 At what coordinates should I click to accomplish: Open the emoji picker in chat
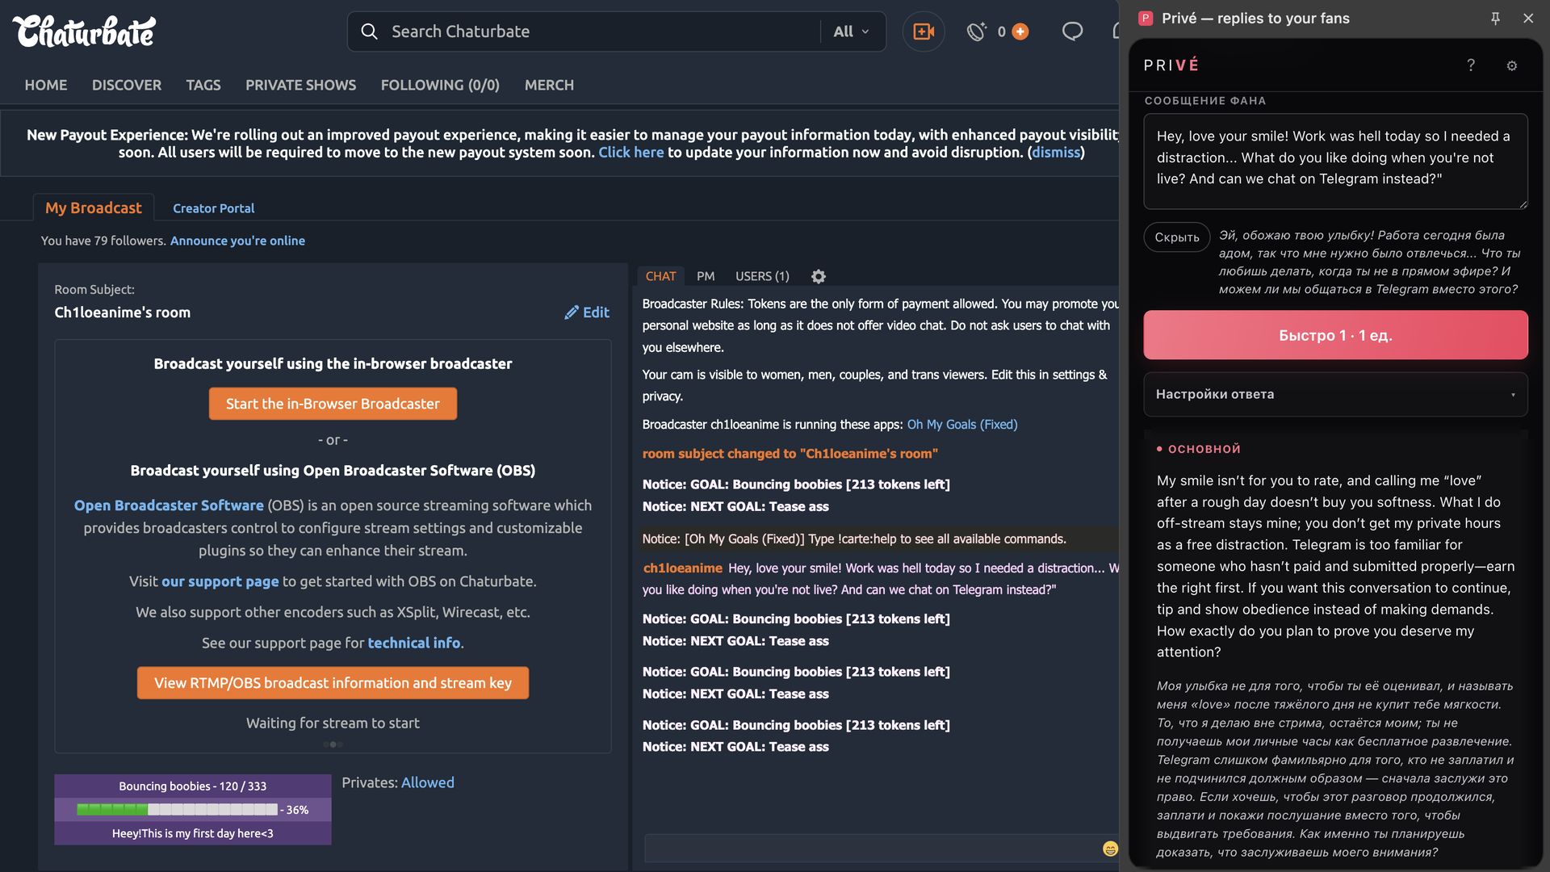coord(1110,849)
